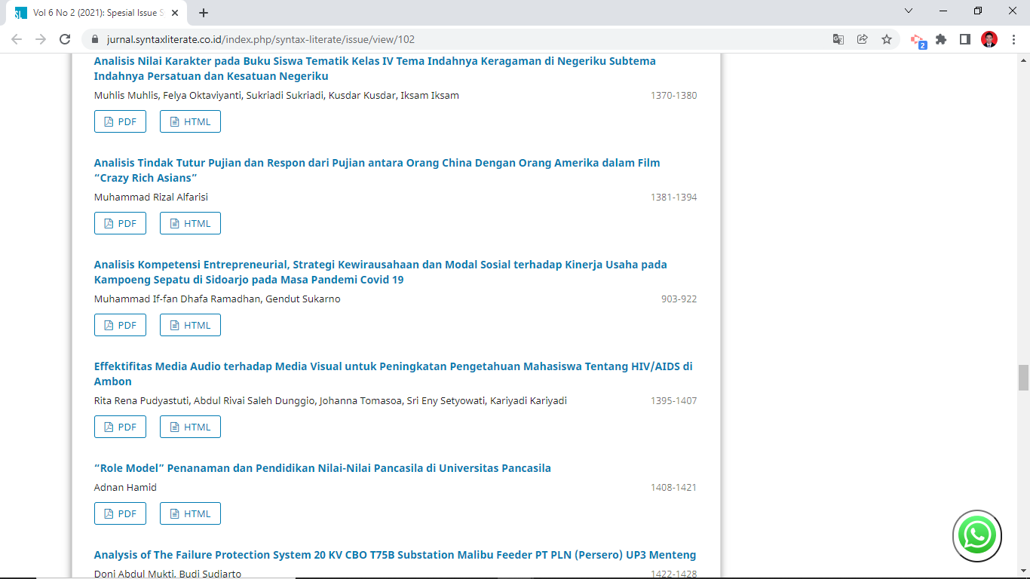Viewport: 1030px width, 579px height.
Task: Click the floating WhatsApp chat icon
Action: [x=977, y=536]
